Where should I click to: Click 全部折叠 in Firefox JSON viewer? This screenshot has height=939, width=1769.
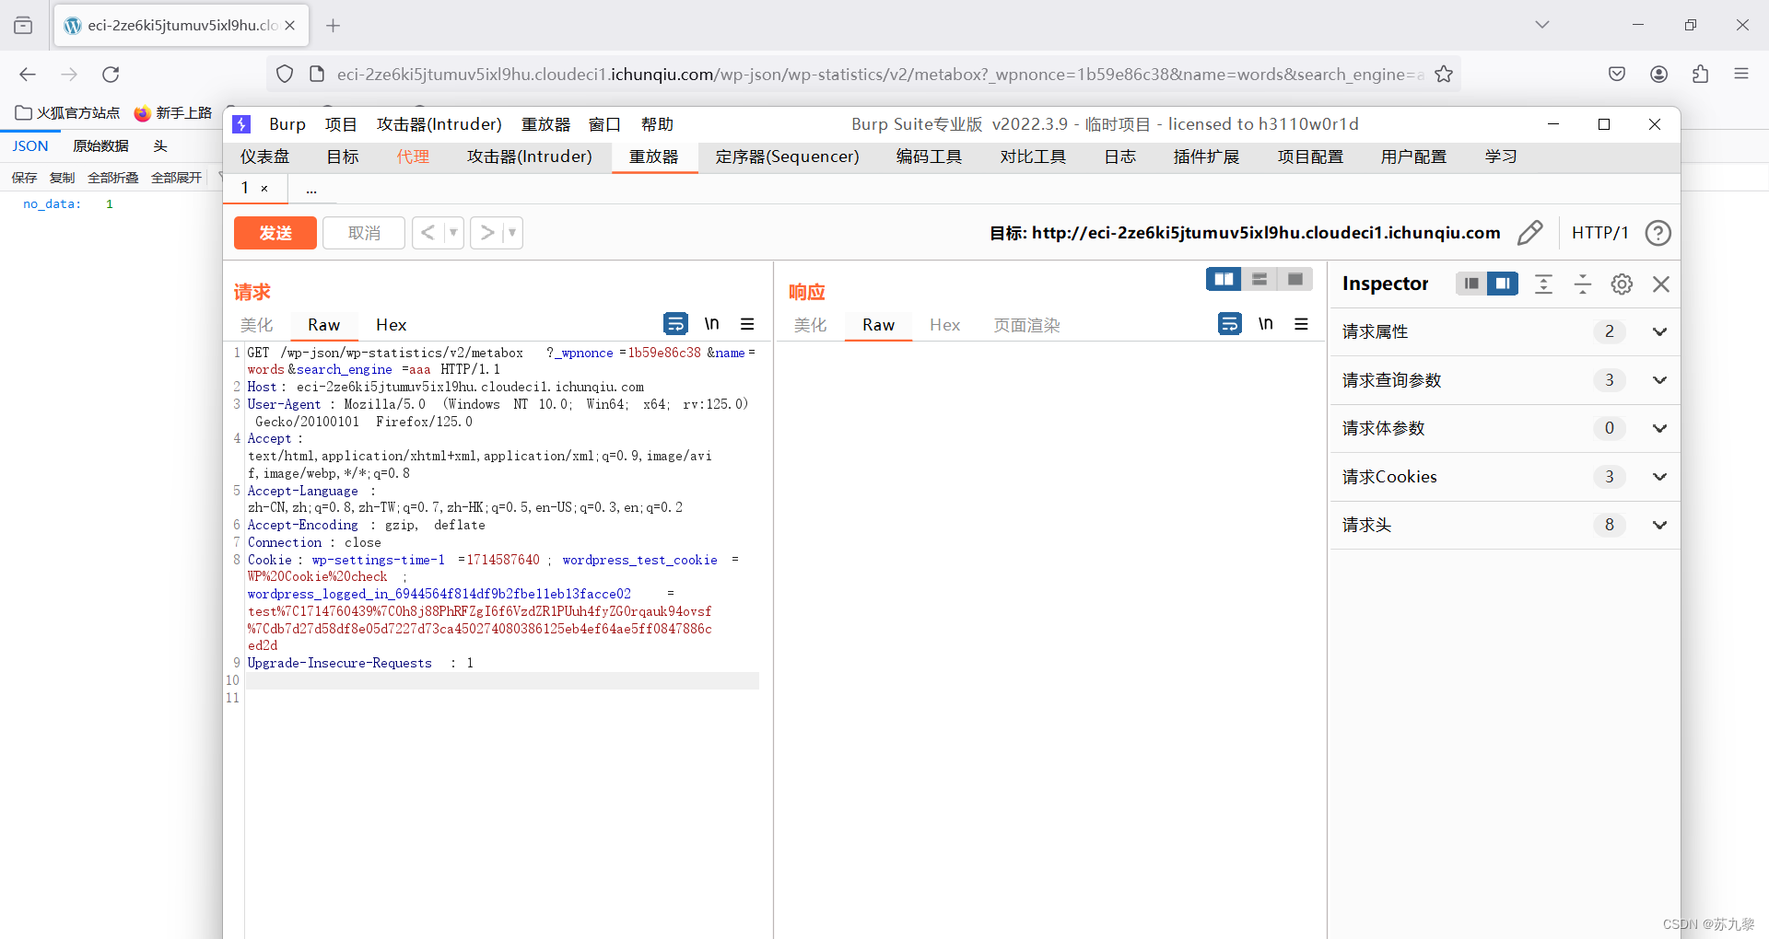tap(113, 178)
